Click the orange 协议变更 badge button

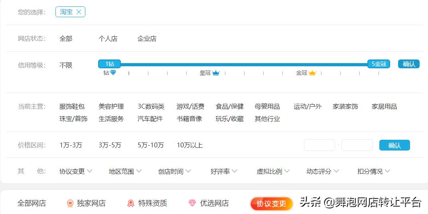tap(272, 204)
